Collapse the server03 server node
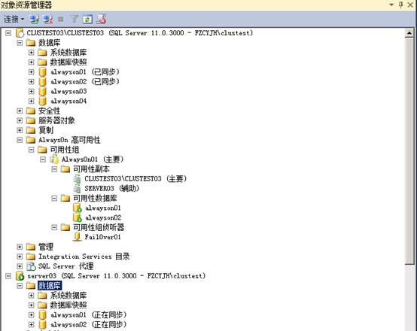Image resolution: width=417 pixels, height=331 pixels. coord(8,276)
